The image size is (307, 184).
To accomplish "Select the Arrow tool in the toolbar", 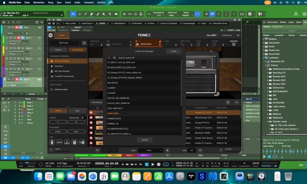I will 73,14.
